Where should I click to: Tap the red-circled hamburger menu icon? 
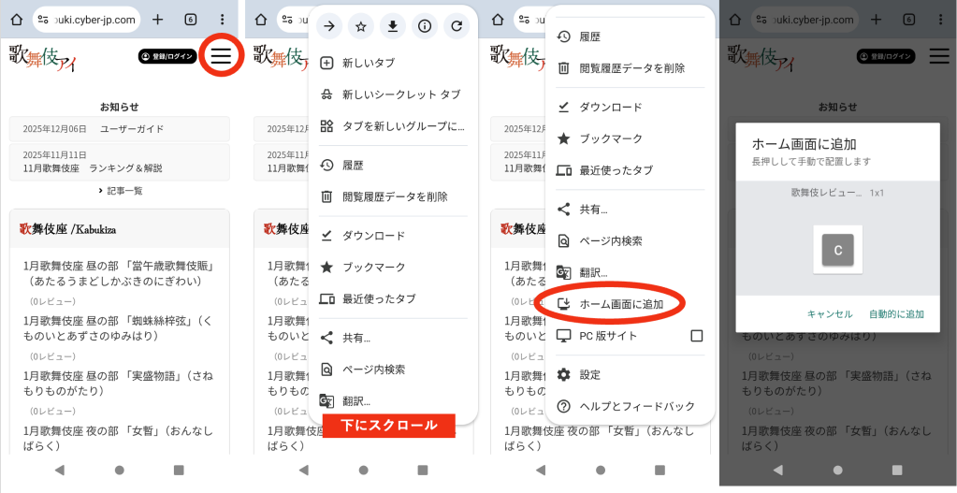click(x=221, y=56)
